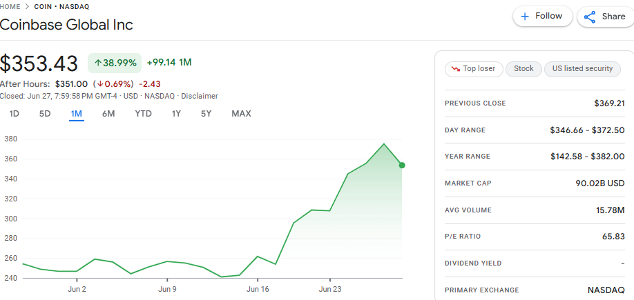
Task: Click the plus icon in Follow
Action: pos(525,17)
